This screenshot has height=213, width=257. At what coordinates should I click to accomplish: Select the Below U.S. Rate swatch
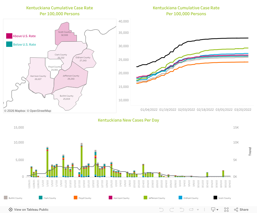pyautogui.click(x=9, y=45)
